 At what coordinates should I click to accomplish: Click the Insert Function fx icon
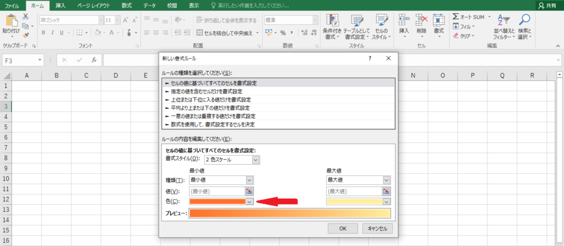(94, 60)
